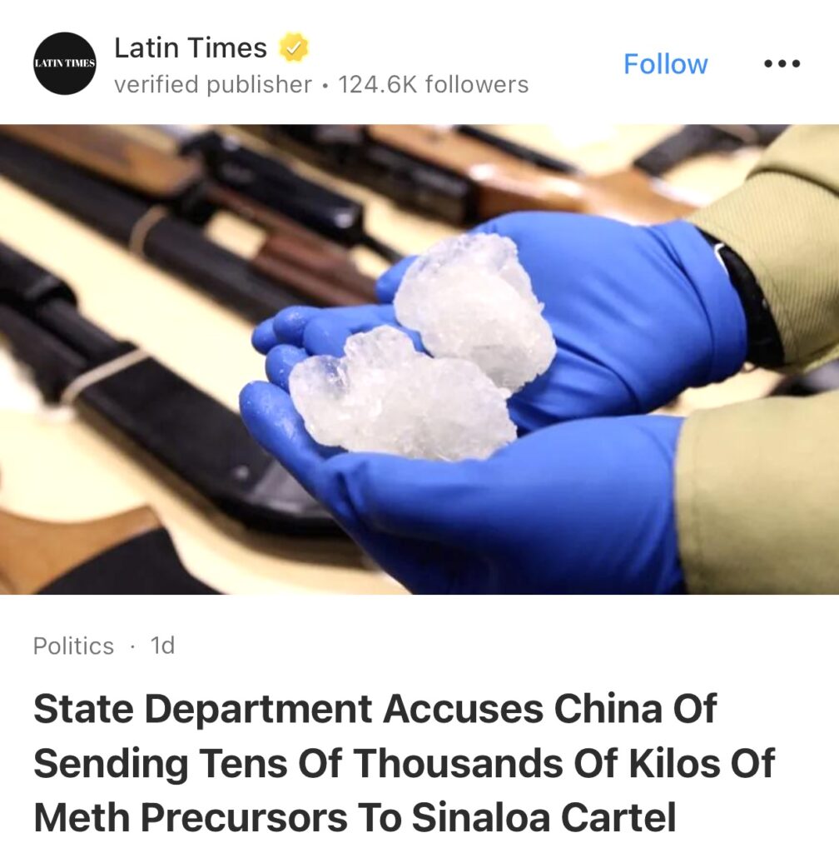
Task: Click the headline's first line about China
Action: [375, 709]
